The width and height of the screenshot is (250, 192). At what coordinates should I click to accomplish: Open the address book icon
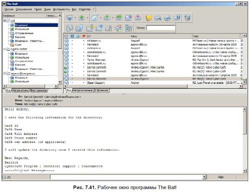tap(149, 18)
